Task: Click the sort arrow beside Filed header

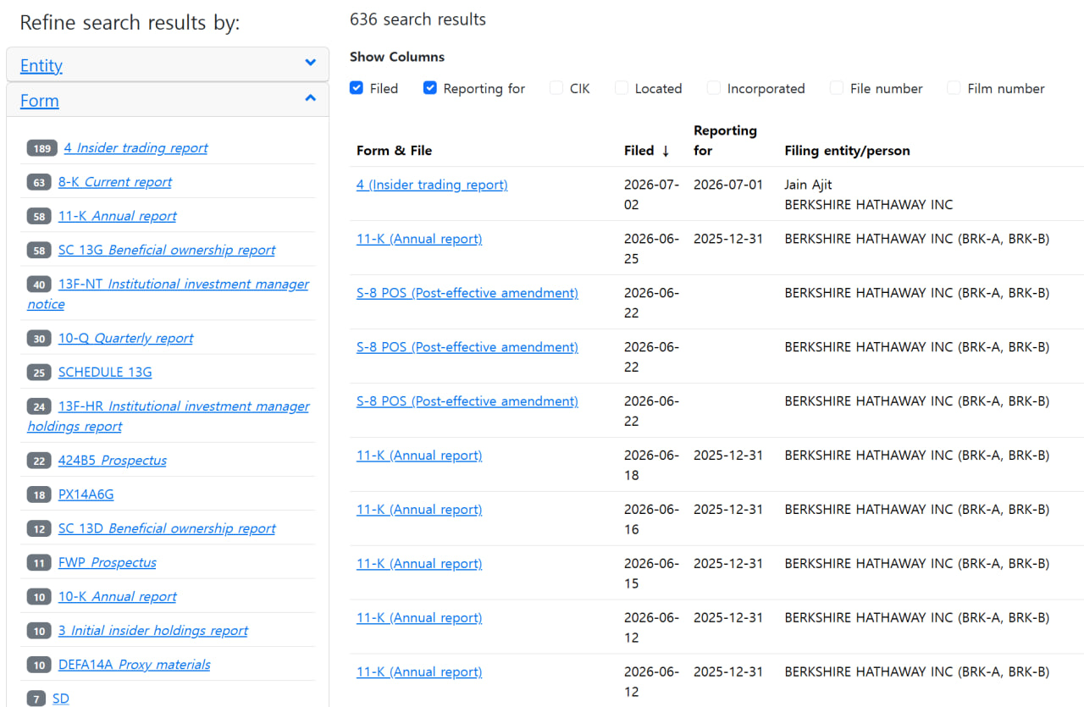Action: 666,151
